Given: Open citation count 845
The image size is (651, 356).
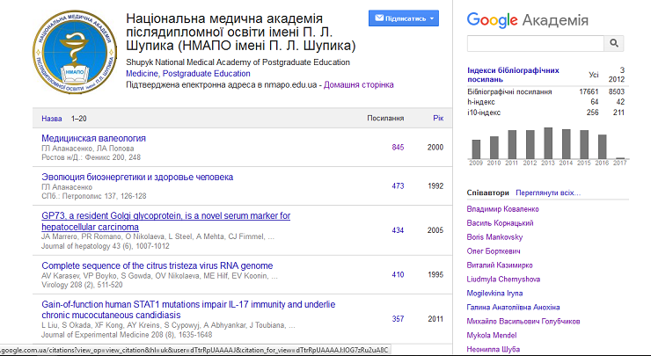Looking at the screenshot, I should pyautogui.click(x=398, y=148).
